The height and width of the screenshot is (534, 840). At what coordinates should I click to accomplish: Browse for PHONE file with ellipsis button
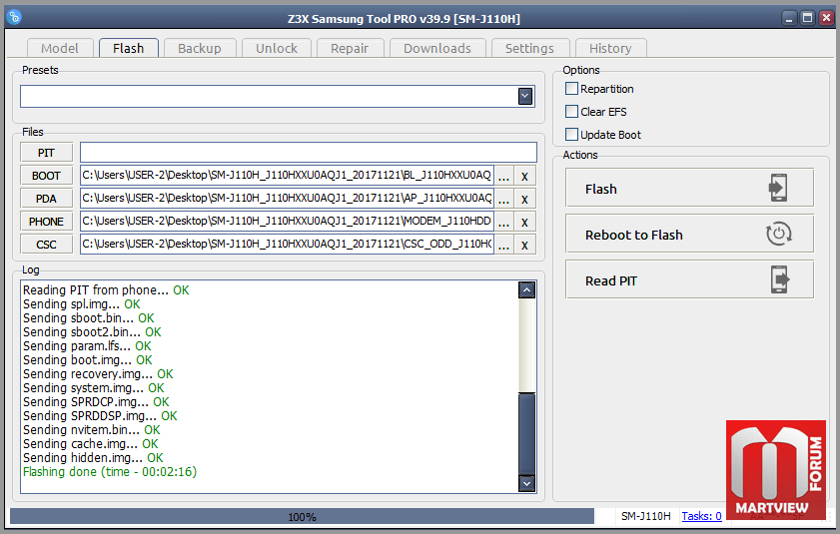503,222
